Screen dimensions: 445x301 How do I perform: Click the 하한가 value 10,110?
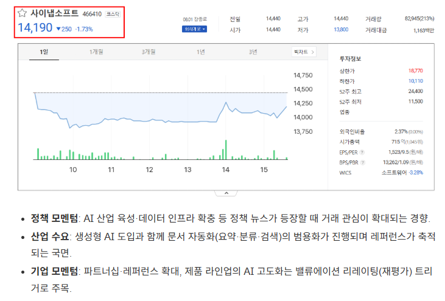[416, 81]
